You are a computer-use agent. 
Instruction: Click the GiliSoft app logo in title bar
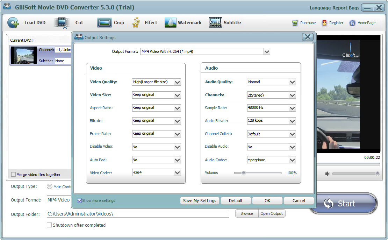[7, 6]
